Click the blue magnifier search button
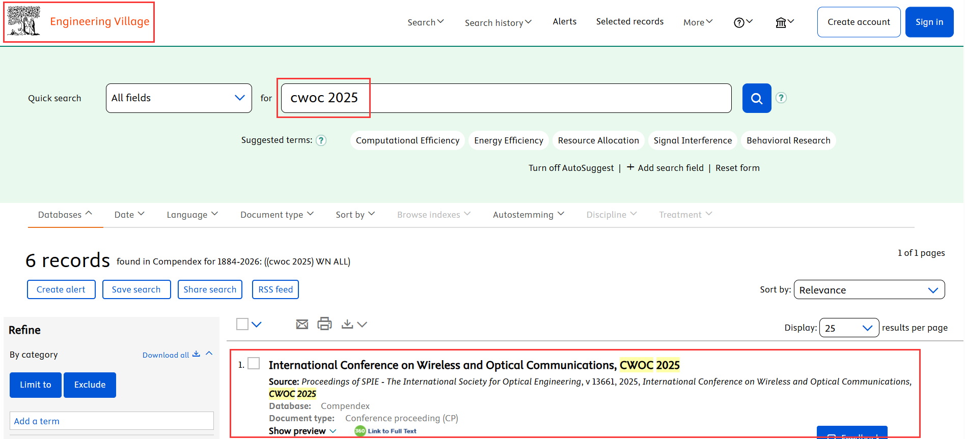 pyautogui.click(x=756, y=98)
